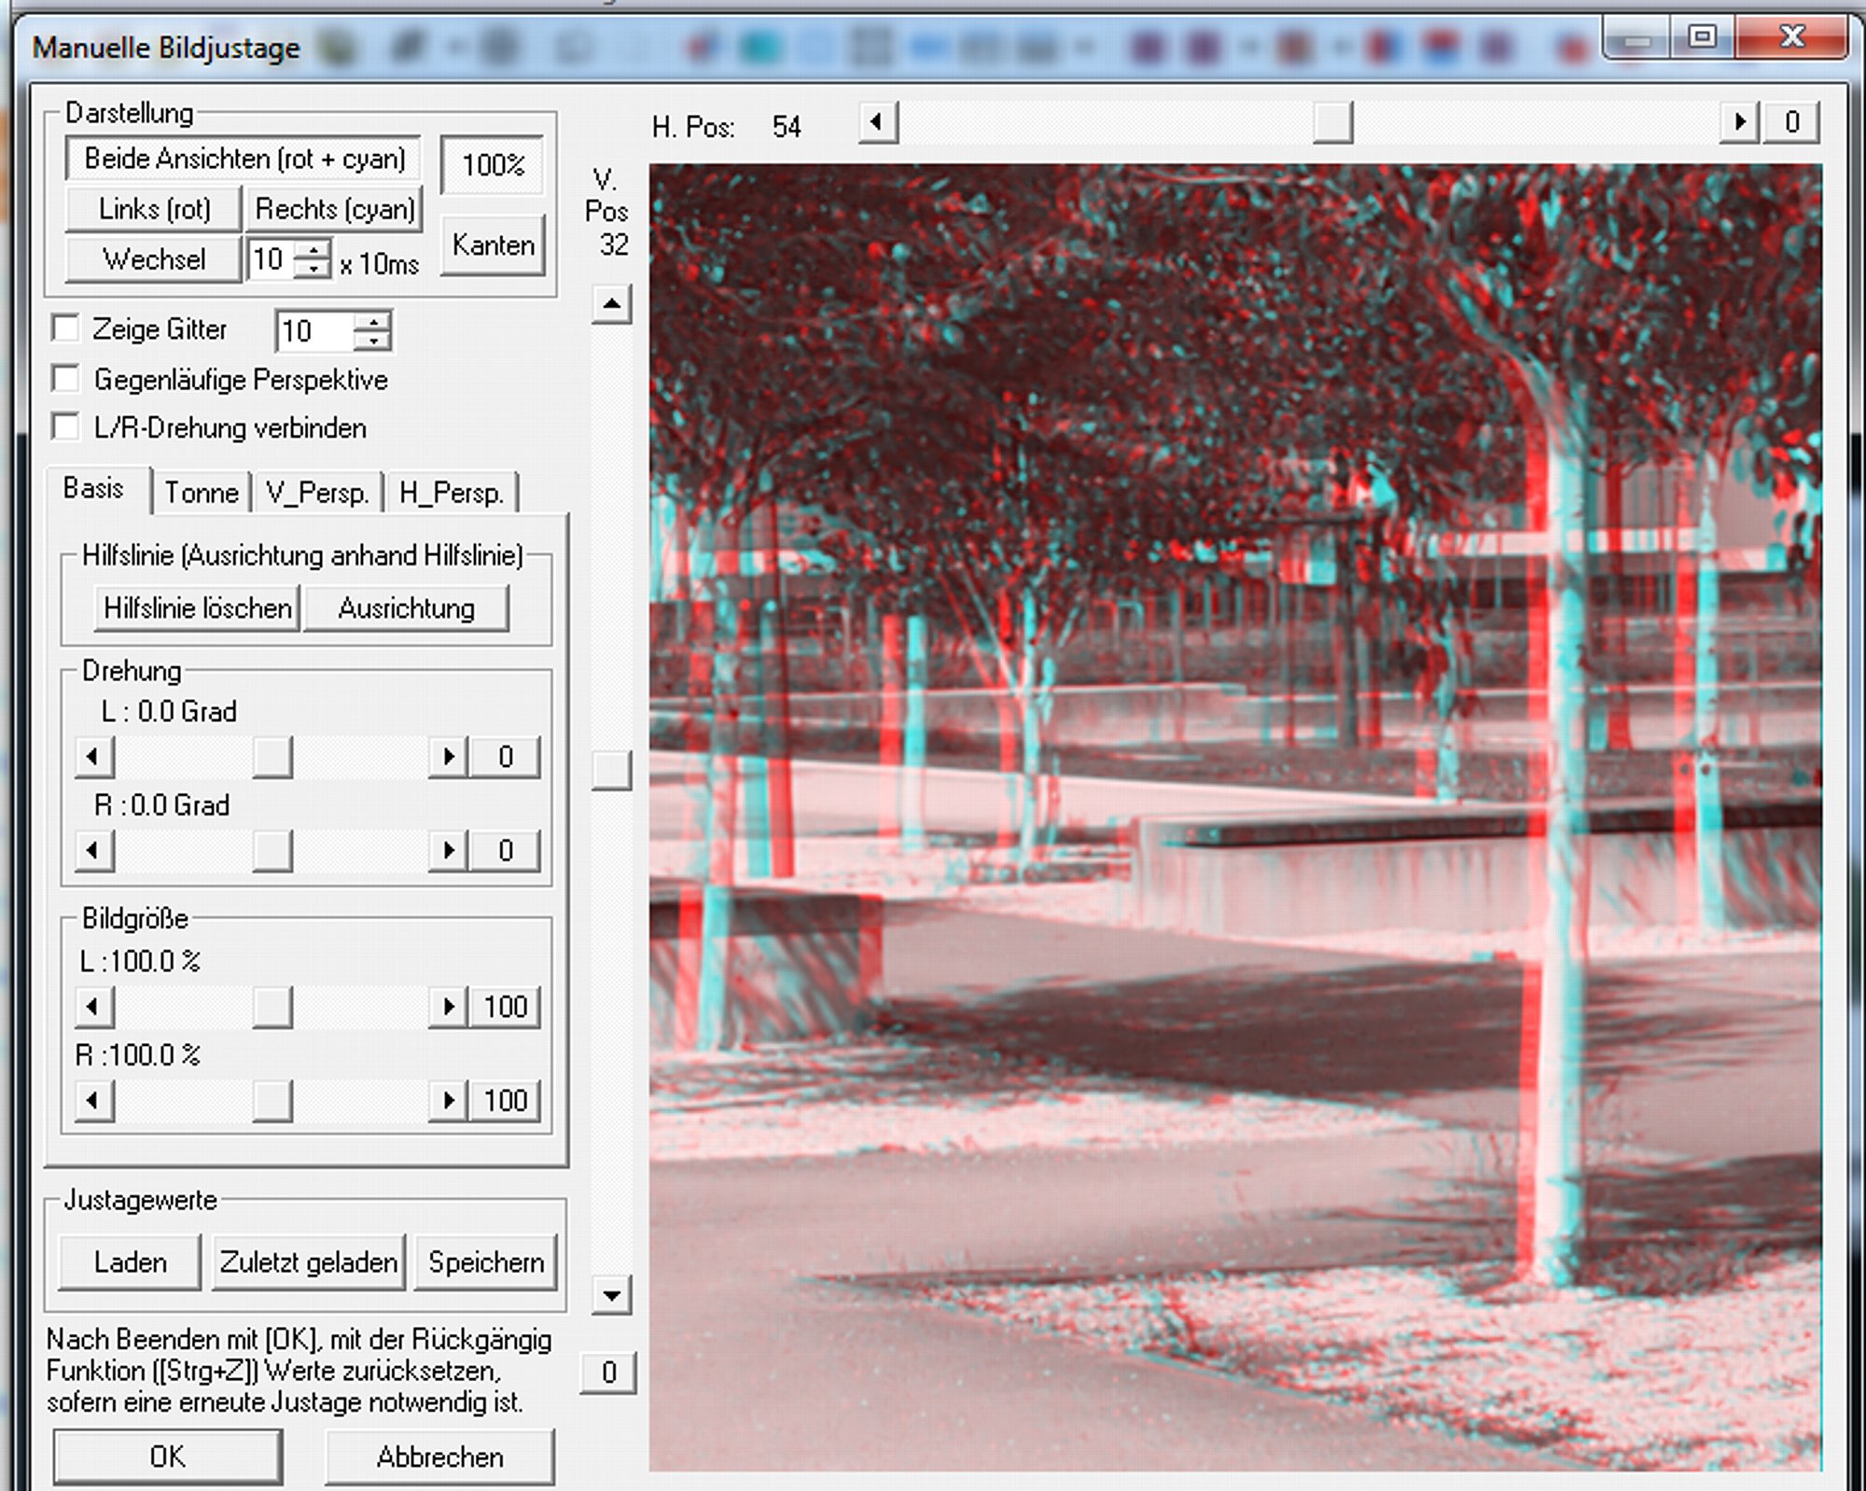Reset V. Pos with 0 button

click(608, 1373)
